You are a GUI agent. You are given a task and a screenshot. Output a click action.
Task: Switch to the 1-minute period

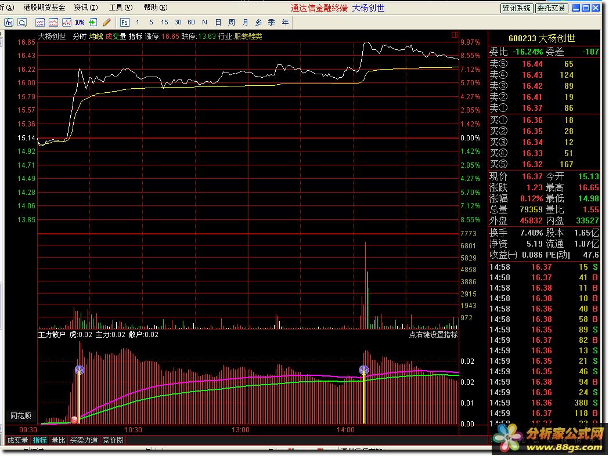pos(138,23)
